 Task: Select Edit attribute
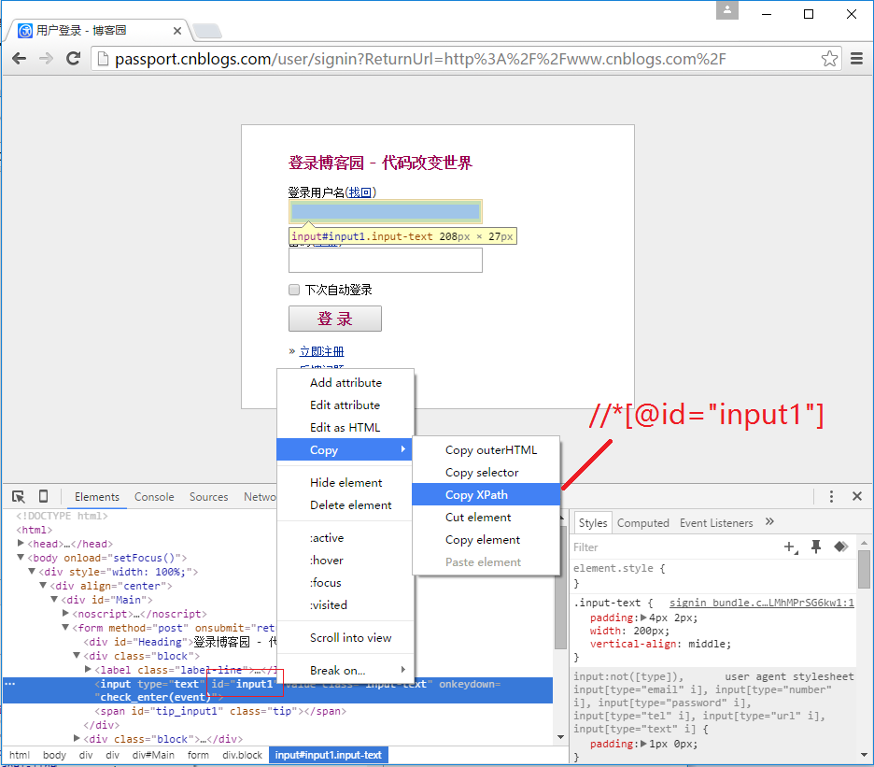tap(345, 405)
